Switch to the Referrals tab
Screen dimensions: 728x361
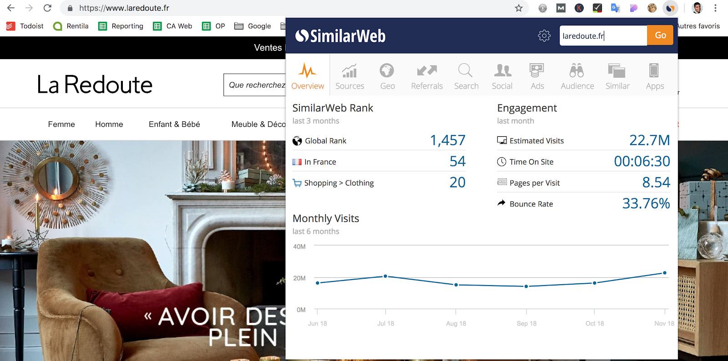click(x=427, y=76)
